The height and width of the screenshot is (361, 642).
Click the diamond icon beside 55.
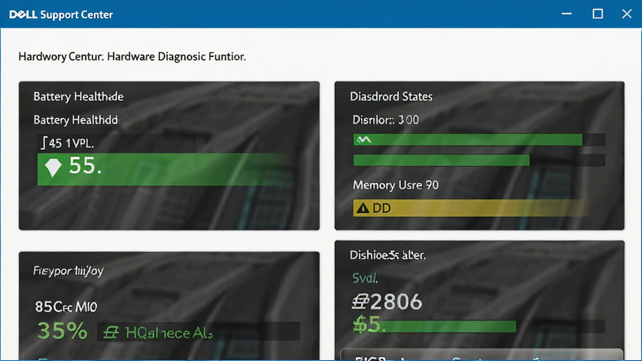(x=53, y=167)
